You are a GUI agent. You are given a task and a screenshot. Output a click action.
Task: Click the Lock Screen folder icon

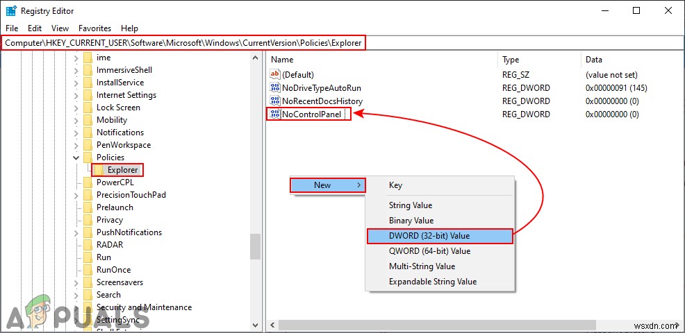[x=88, y=108]
